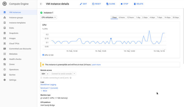
Task: Click the CPU: 0.133 legend value
Action: [x=49, y=55]
